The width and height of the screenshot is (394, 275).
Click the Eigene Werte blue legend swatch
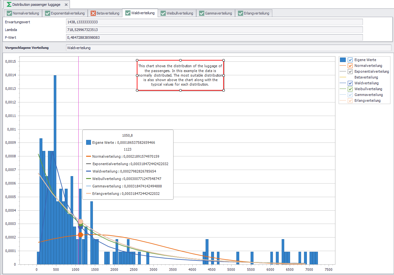(343, 60)
